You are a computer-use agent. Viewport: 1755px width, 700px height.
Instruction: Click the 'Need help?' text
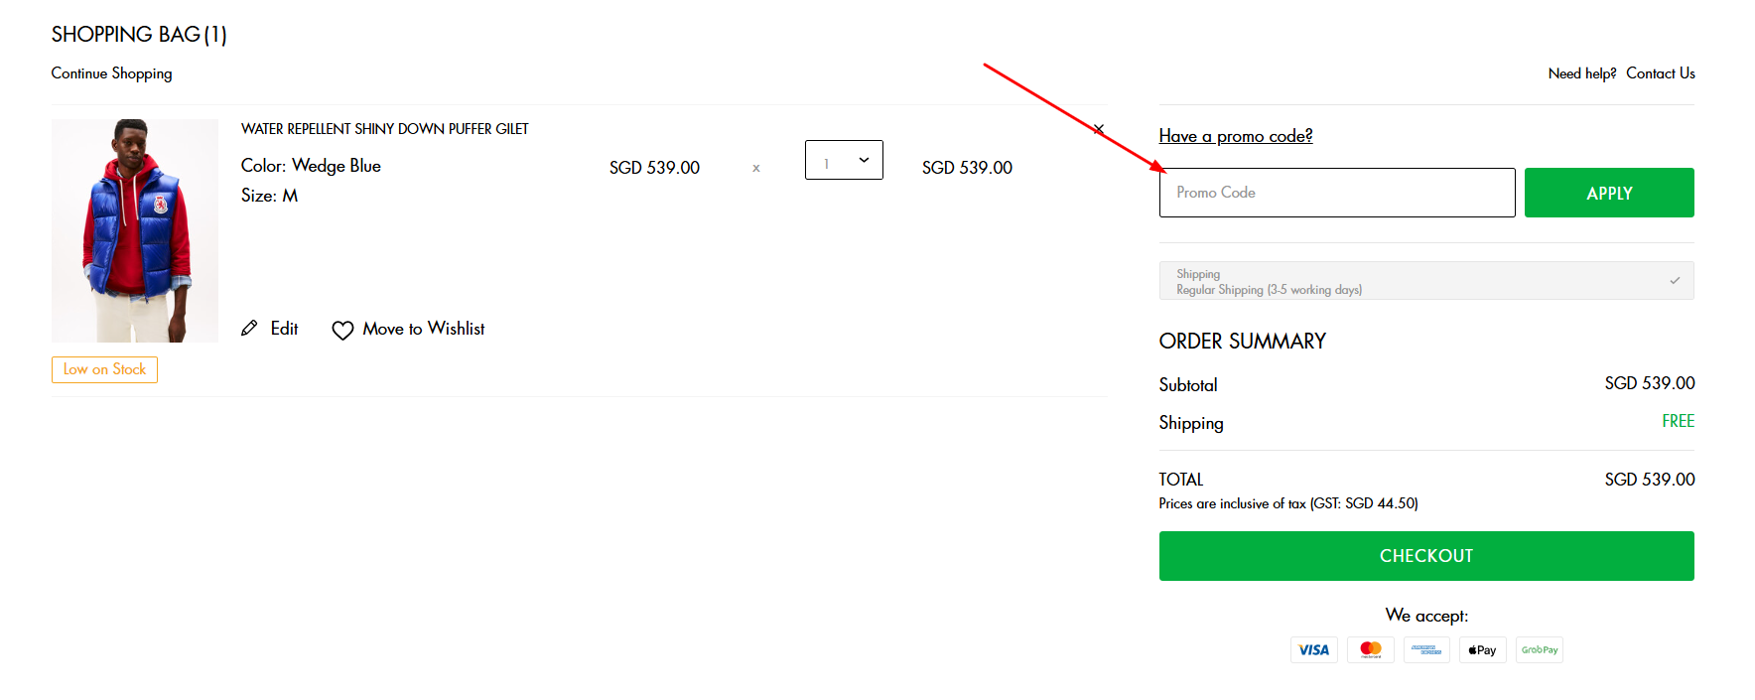coord(1581,73)
